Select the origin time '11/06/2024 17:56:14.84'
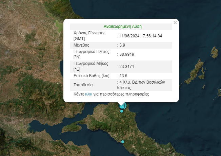The height and width of the screenshot is (156, 221). point(141,36)
